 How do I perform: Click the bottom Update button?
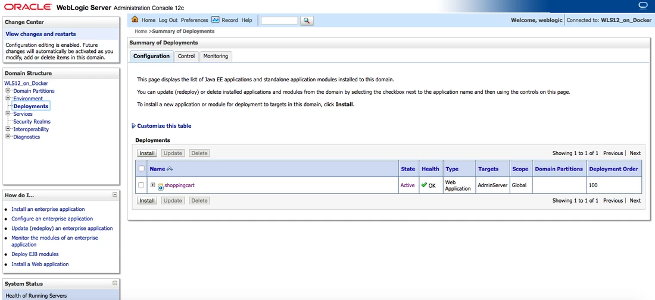pos(173,200)
